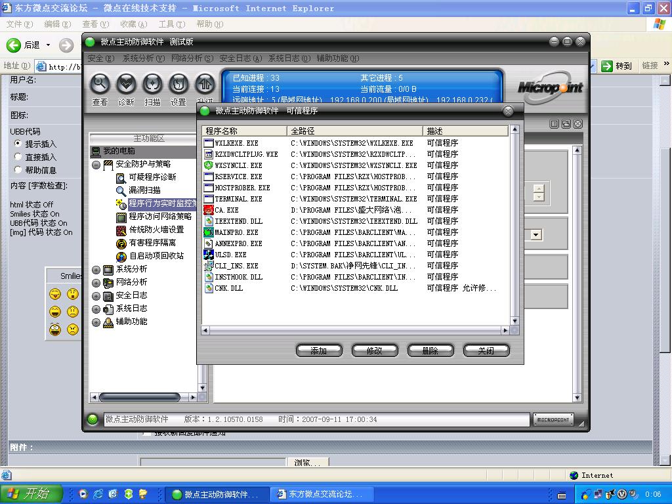Select the CNK.DLL entry name
The width and height of the screenshot is (672, 504).
(228, 288)
